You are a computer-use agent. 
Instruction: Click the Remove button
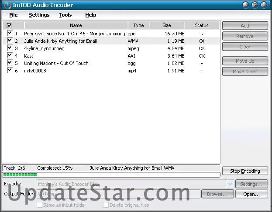click(x=245, y=36)
